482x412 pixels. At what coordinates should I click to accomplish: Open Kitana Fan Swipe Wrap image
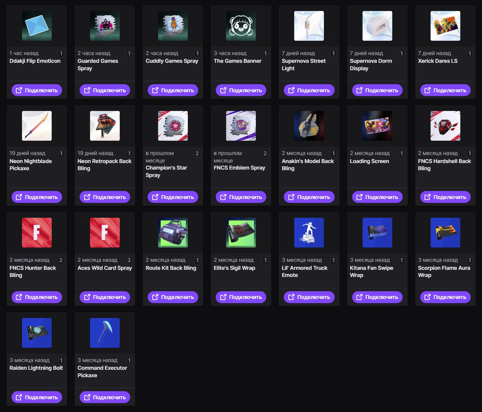[x=377, y=233]
